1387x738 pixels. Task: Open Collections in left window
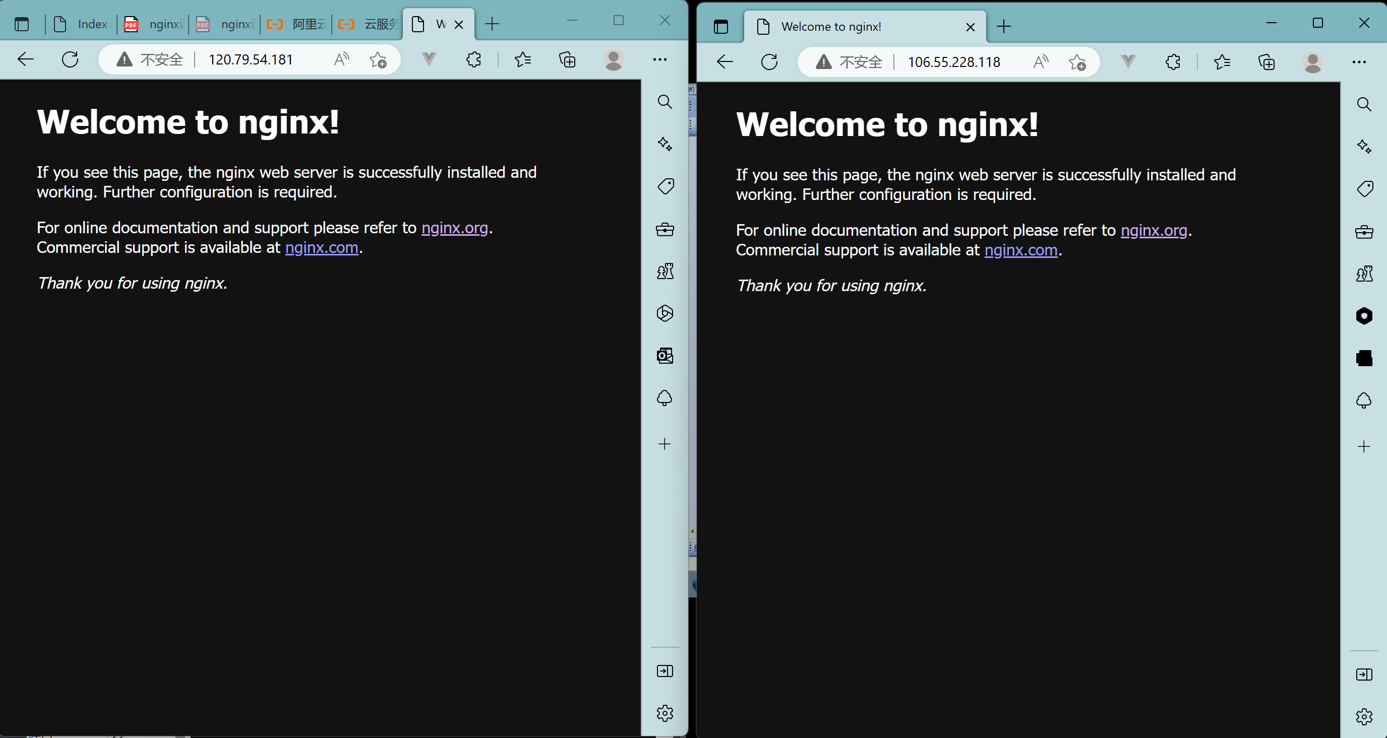[x=568, y=59]
